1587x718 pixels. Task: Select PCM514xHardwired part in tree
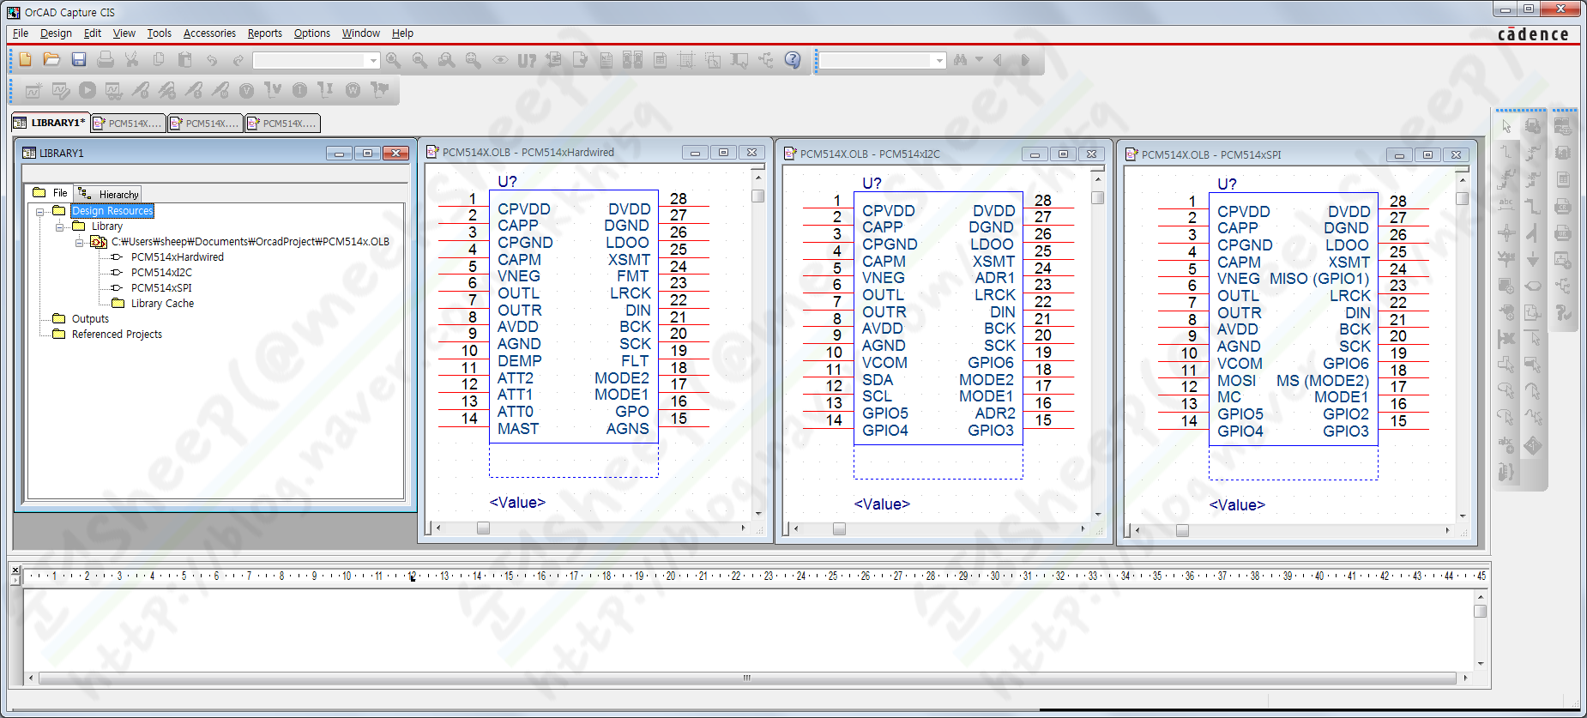pyautogui.click(x=177, y=257)
